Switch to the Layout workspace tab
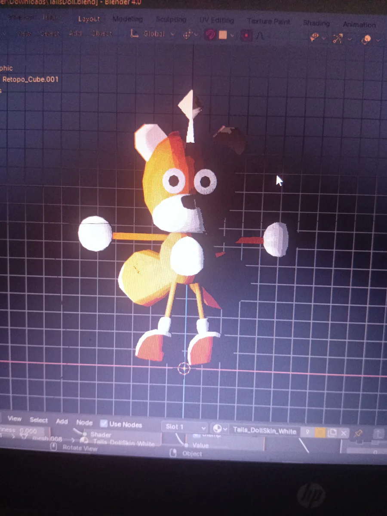Image resolution: width=387 pixels, height=516 pixels. point(89,19)
